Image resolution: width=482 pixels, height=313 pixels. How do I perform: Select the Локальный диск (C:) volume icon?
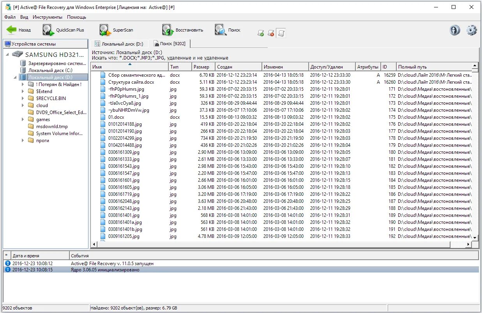(x=23, y=70)
